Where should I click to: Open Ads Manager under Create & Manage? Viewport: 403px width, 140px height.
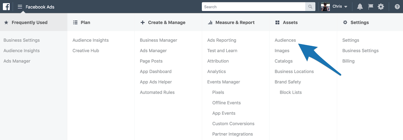click(x=153, y=51)
